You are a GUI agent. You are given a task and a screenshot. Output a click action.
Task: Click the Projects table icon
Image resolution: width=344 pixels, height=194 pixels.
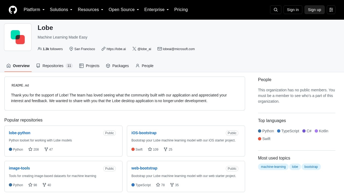point(81,66)
